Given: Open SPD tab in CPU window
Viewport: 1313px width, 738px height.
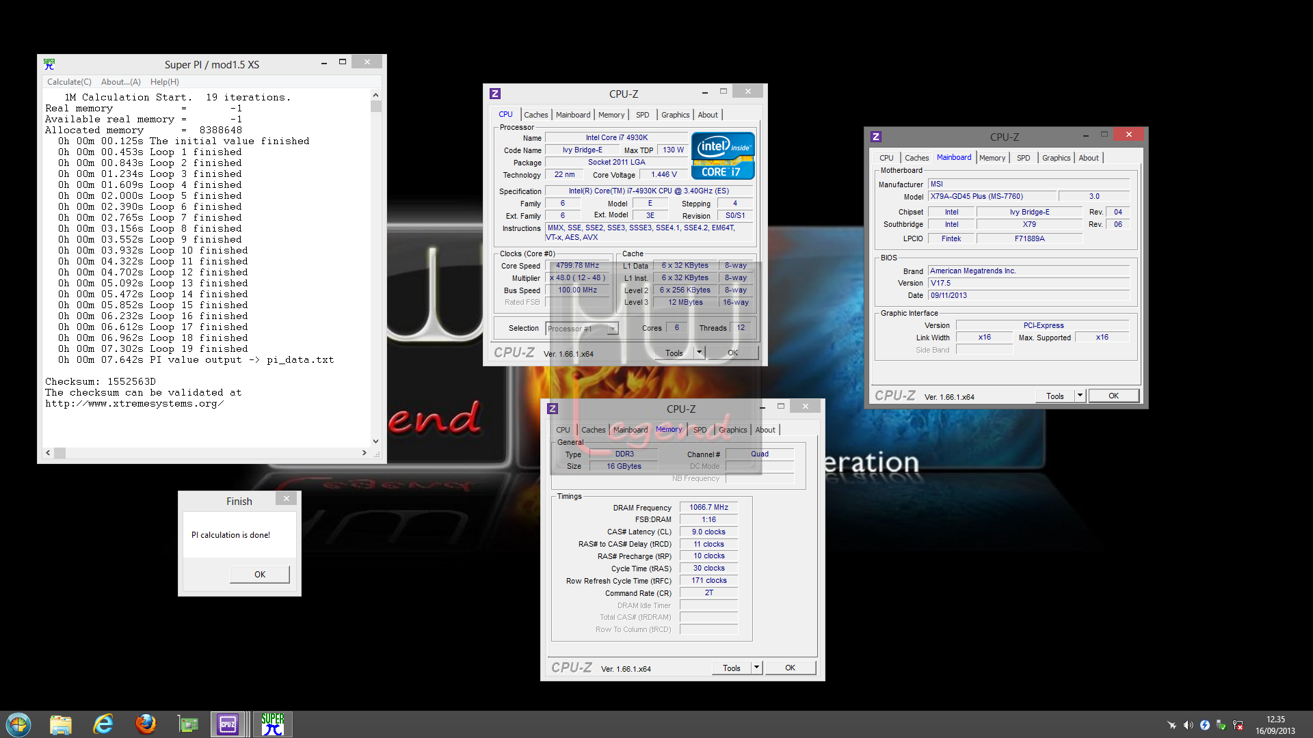Looking at the screenshot, I should 643,115.
